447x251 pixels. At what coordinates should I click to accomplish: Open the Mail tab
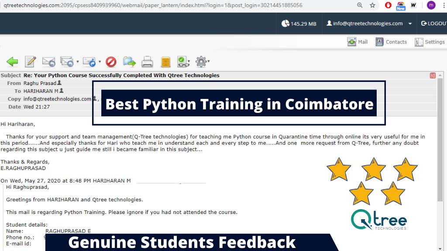(358, 42)
